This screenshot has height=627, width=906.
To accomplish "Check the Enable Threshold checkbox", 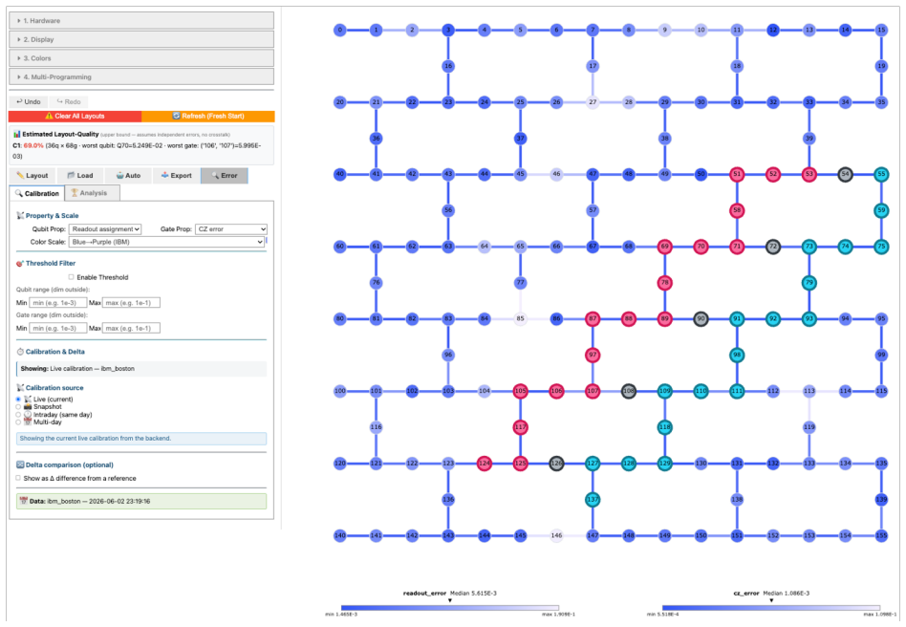I will point(71,277).
